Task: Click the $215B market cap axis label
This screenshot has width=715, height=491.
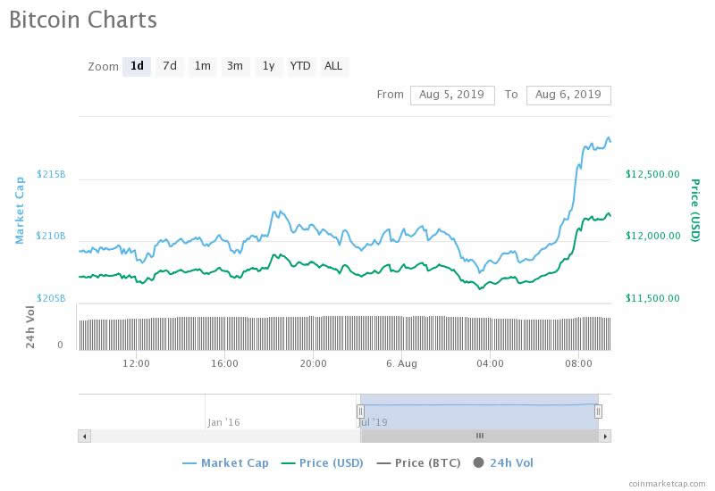Action: click(51, 174)
